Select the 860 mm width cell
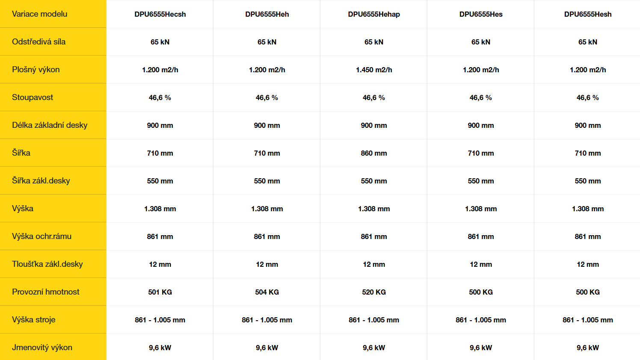The height and width of the screenshot is (360, 640). (x=374, y=153)
